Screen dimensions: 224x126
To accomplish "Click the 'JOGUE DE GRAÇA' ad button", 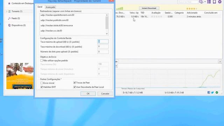I will point(22,87).
